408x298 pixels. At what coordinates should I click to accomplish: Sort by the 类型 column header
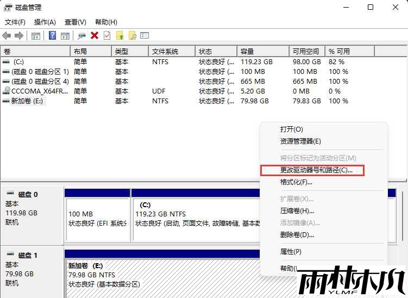[130, 51]
